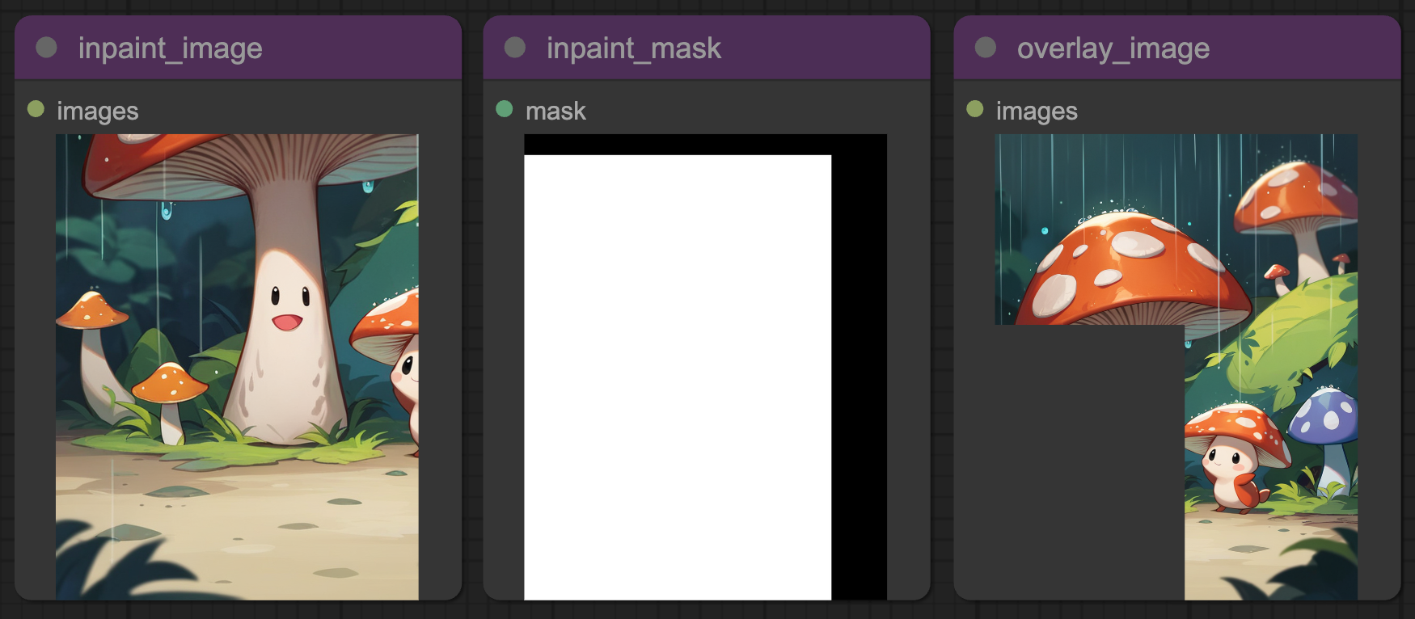
Task: Select the inpaint_mask node title bar
Action: 707,48
